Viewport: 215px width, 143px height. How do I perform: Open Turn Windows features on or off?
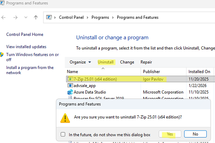(32, 57)
